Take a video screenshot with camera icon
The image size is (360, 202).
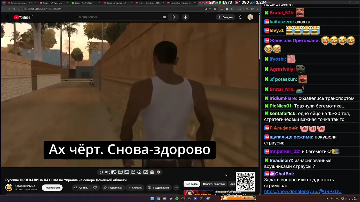(152, 172)
